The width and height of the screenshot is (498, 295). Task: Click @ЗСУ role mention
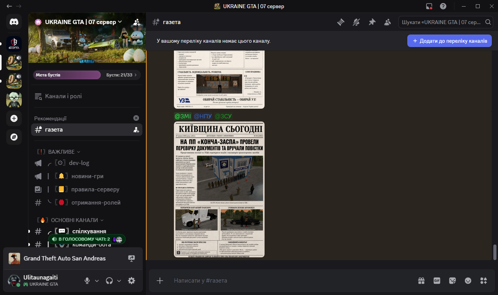pos(223,116)
